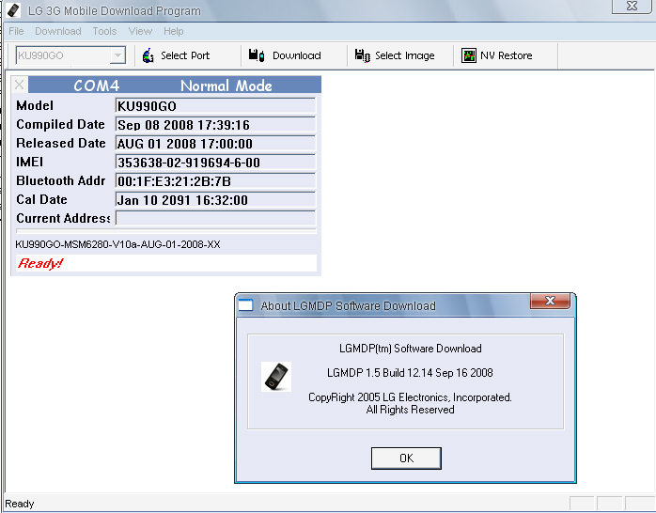The image size is (656, 513).
Task: Click the Download toolbar label
Action: [297, 55]
